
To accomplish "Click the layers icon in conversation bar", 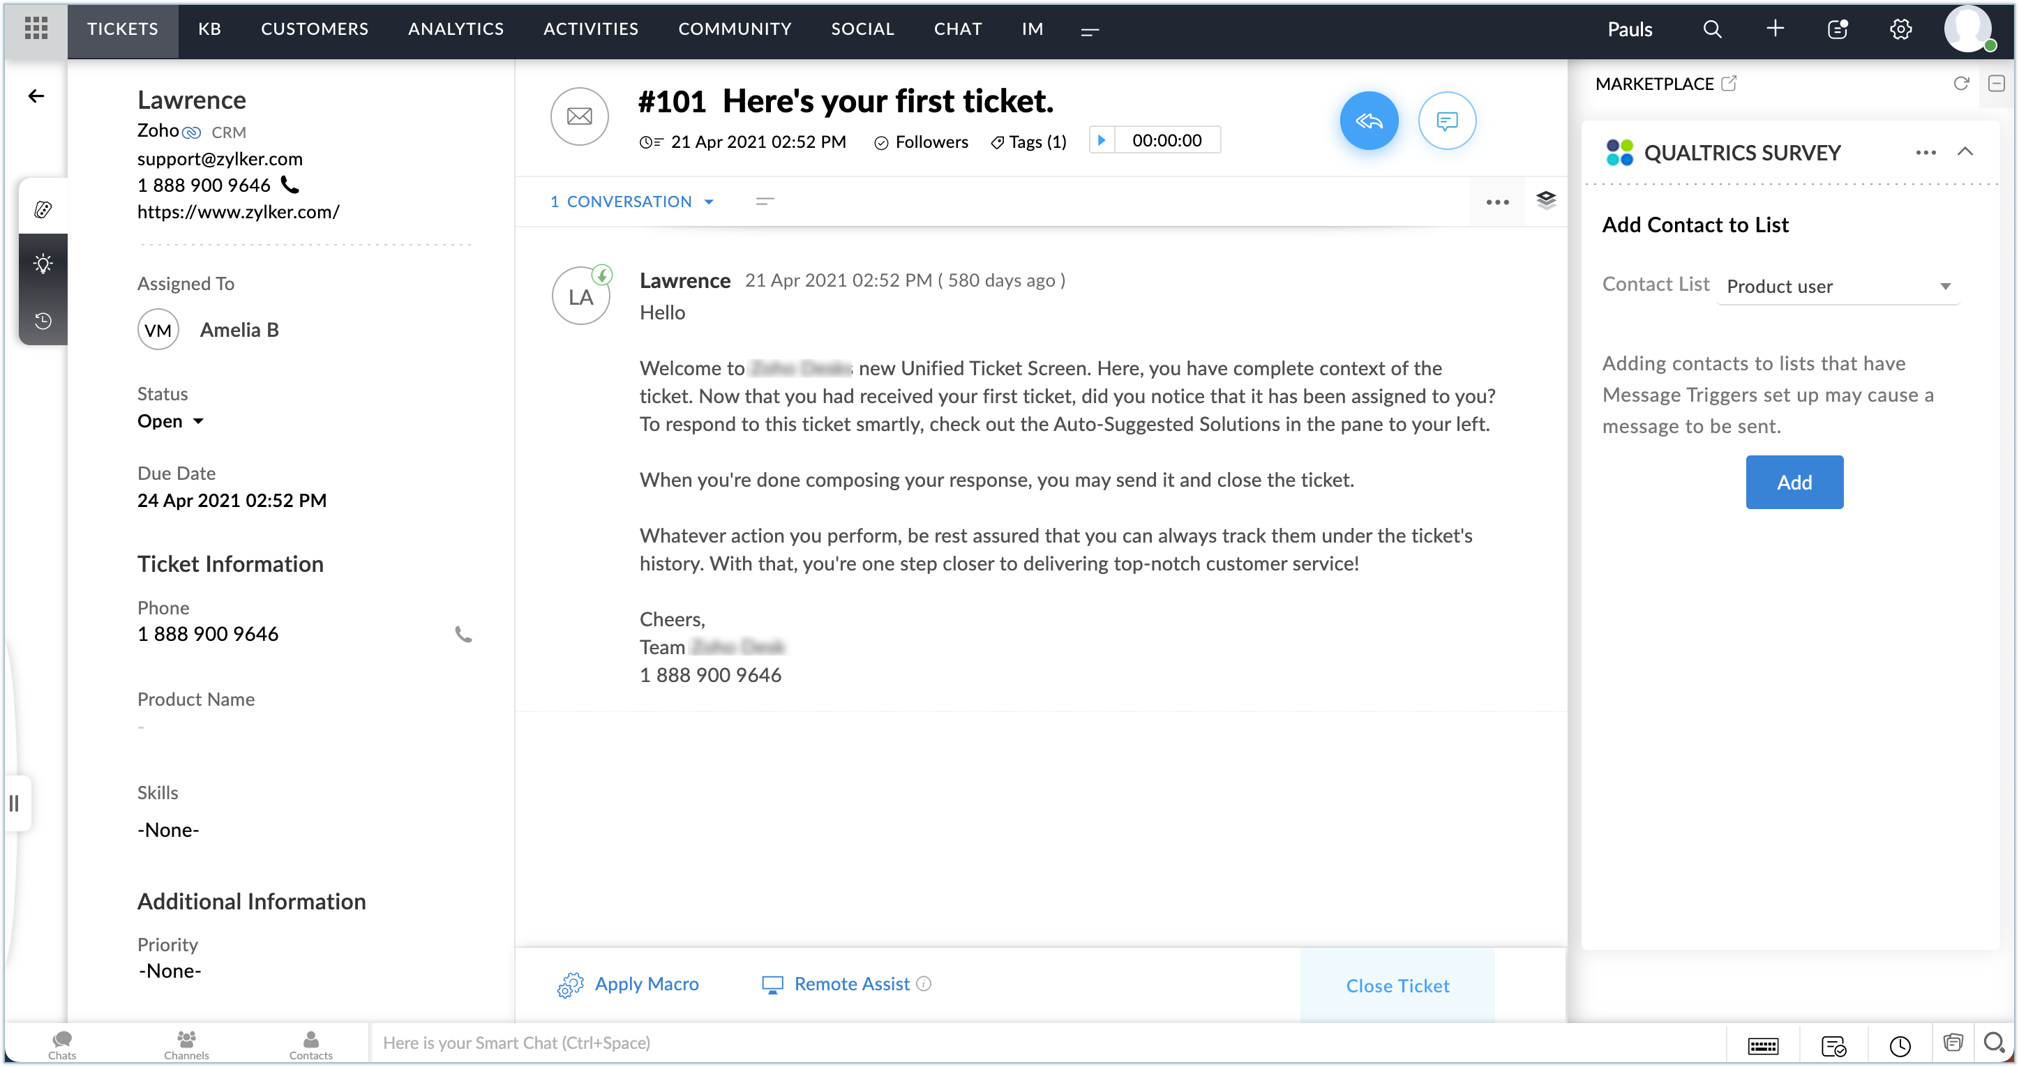I will (x=1545, y=201).
